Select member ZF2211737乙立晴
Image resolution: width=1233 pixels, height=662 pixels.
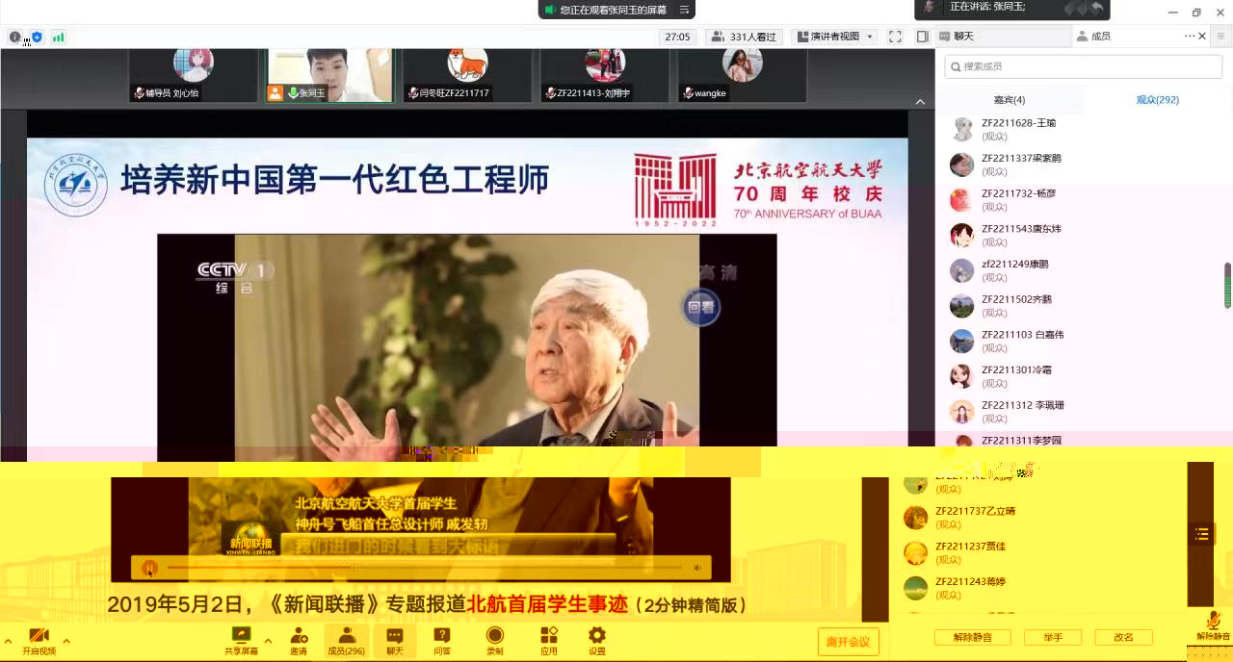(1036, 518)
